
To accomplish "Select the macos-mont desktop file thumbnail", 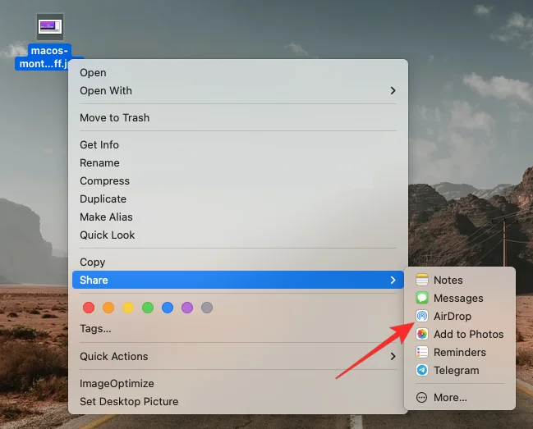I will click(50, 27).
